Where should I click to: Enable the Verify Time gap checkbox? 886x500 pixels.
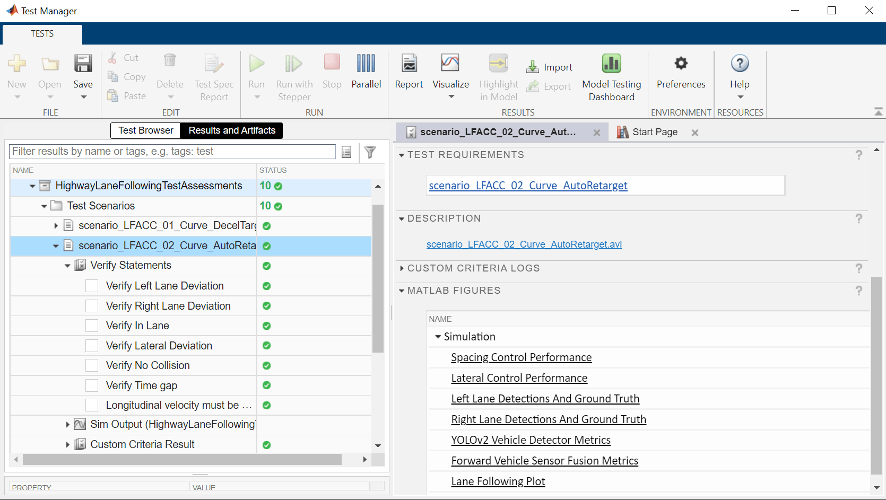point(92,385)
